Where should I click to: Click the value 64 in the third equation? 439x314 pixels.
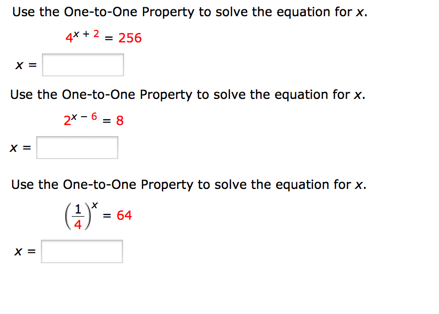click(x=124, y=215)
